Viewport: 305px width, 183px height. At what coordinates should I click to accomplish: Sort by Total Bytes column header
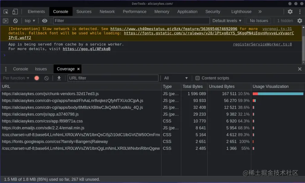pos(194,86)
